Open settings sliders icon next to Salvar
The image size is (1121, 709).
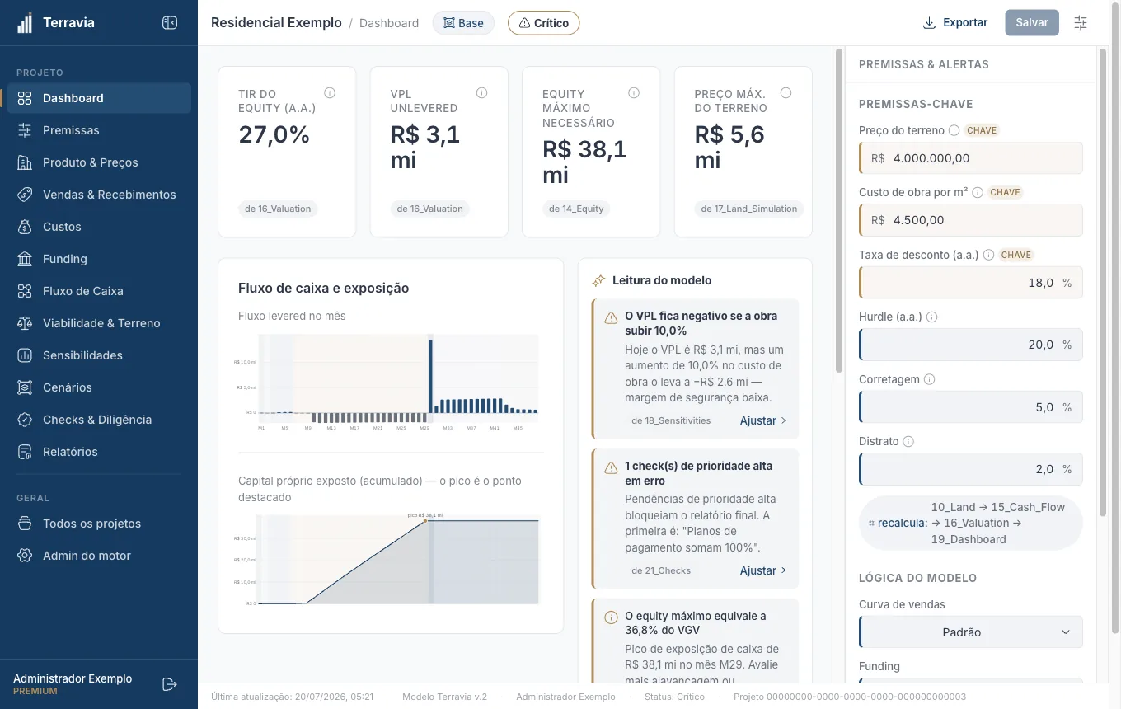tap(1081, 23)
